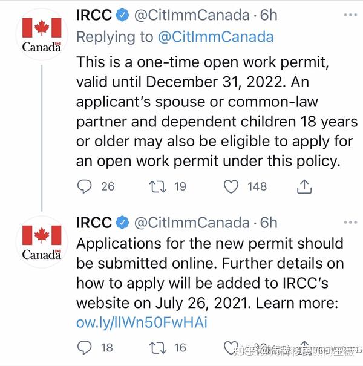Open @CitImmCanada in Replying to line

tap(216, 37)
